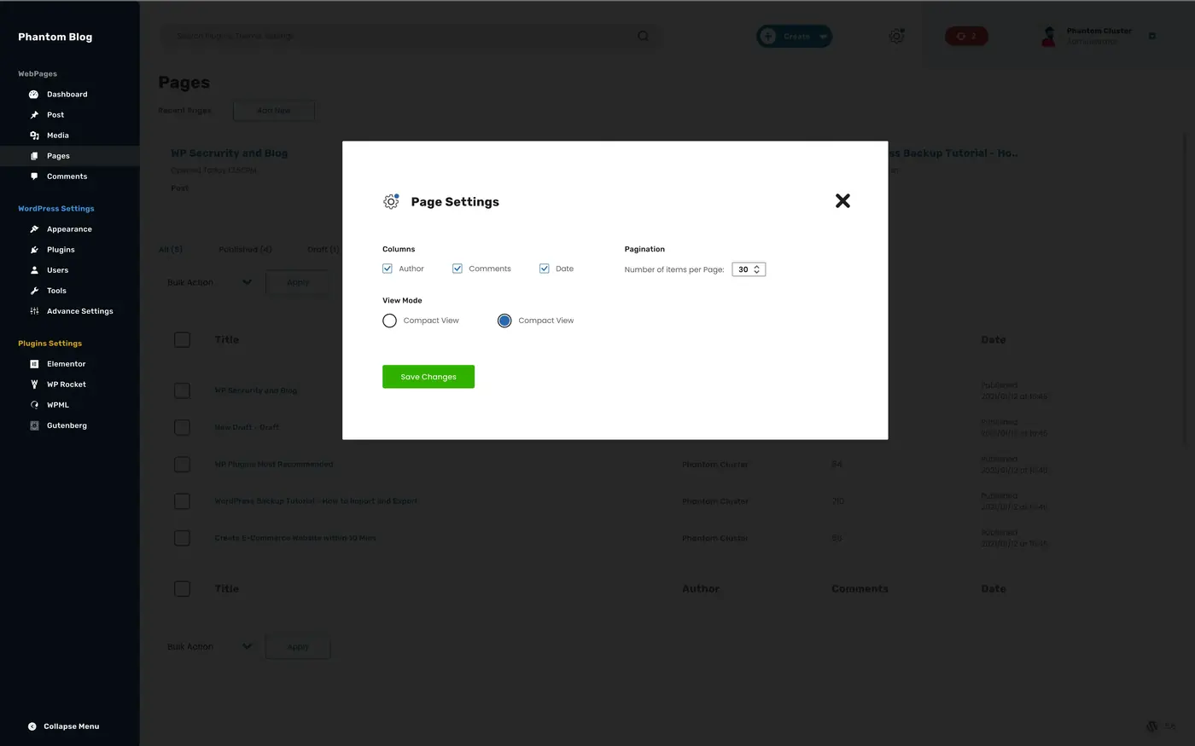Select the Pages icon in sidebar
Viewport: 1195px width, 746px height.
[x=34, y=156]
